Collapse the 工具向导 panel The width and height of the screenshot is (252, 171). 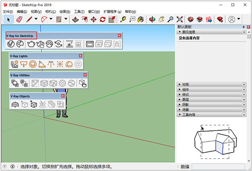[x=179, y=115]
